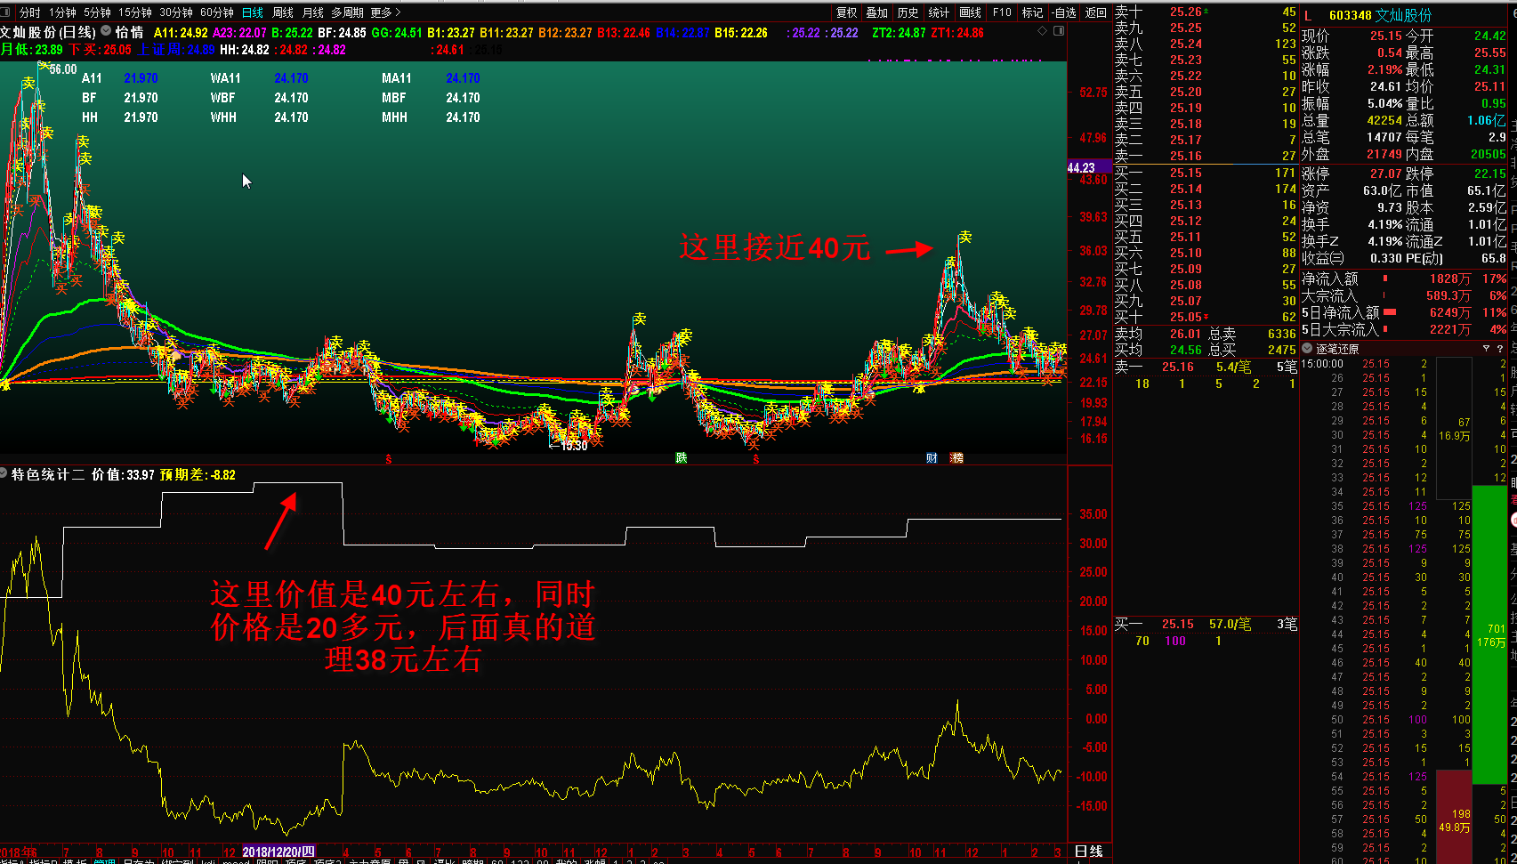Click the 涨停 limit-up price 27.07
1517x864 pixels.
(x=1385, y=174)
